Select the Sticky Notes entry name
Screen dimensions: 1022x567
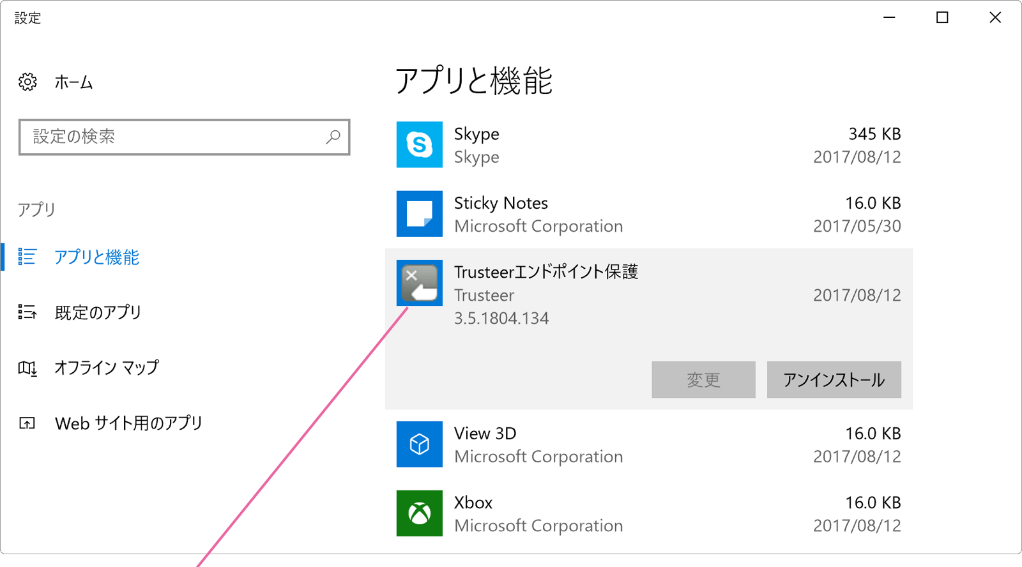click(x=501, y=203)
